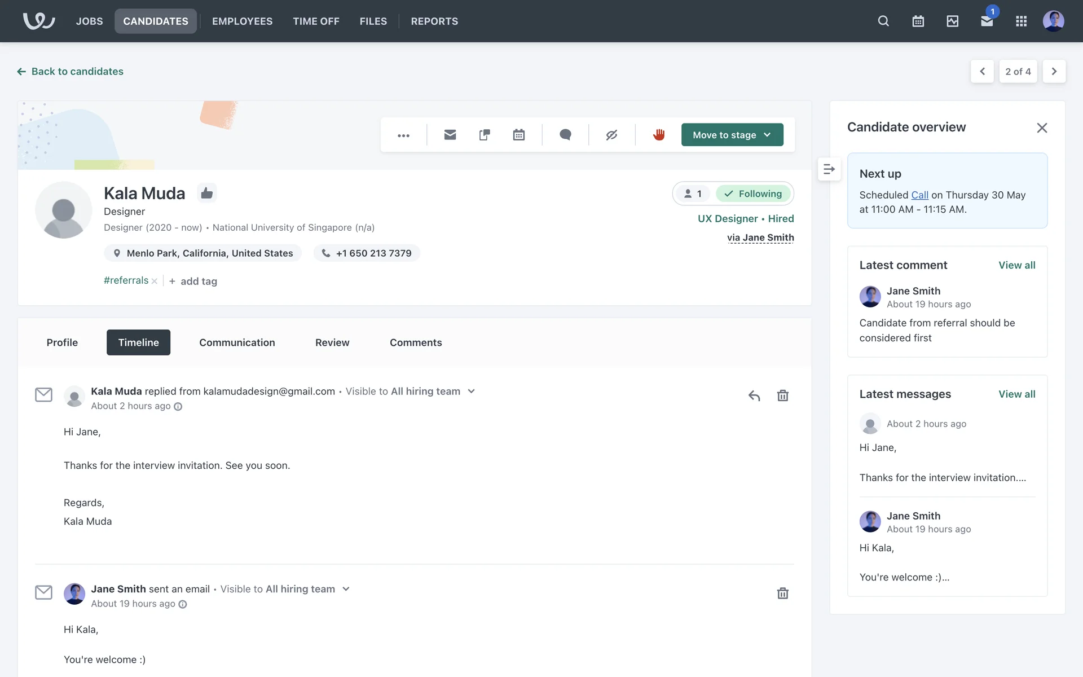1083x677 pixels.
Task: Click the red hand disqualify icon
Action: pos(659,135)
